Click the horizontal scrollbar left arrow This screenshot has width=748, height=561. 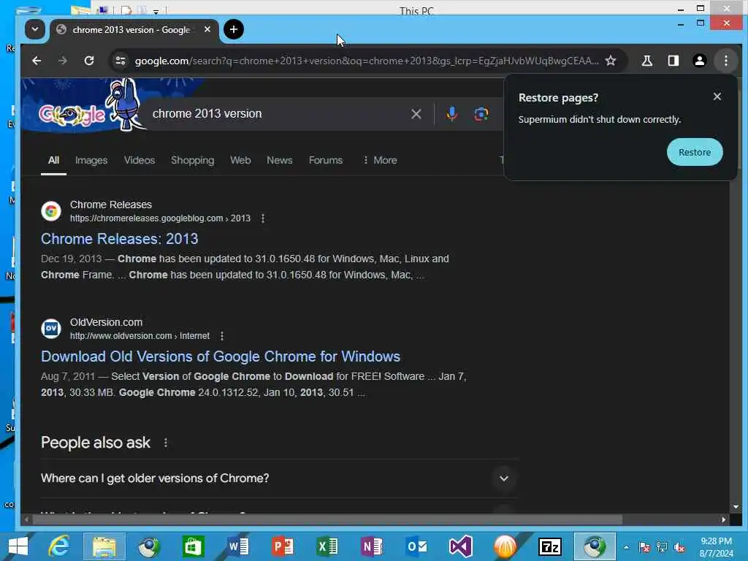pos(27,519)
